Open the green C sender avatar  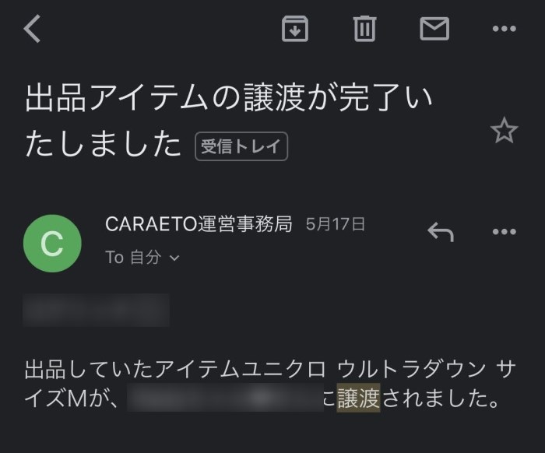coord(52,244)
